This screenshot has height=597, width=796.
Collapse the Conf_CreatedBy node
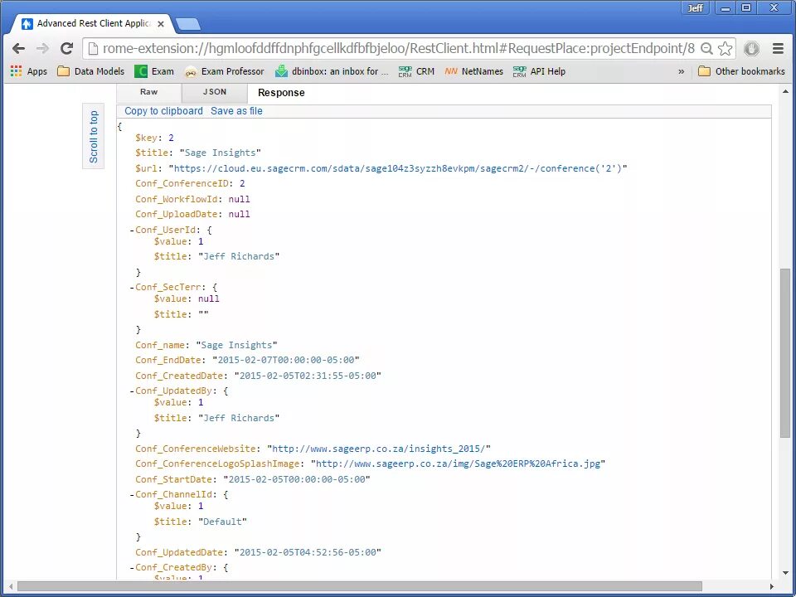[132, 567]
